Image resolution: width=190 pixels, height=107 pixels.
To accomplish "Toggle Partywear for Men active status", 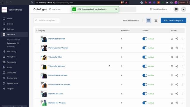I will pyautogui.click(x=145, y=39).
